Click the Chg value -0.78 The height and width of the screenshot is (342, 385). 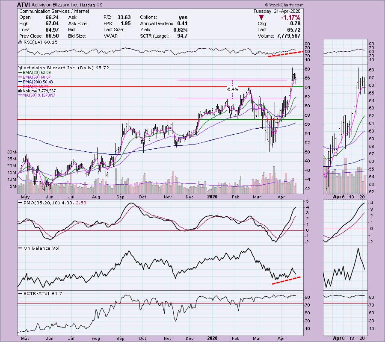294,24
